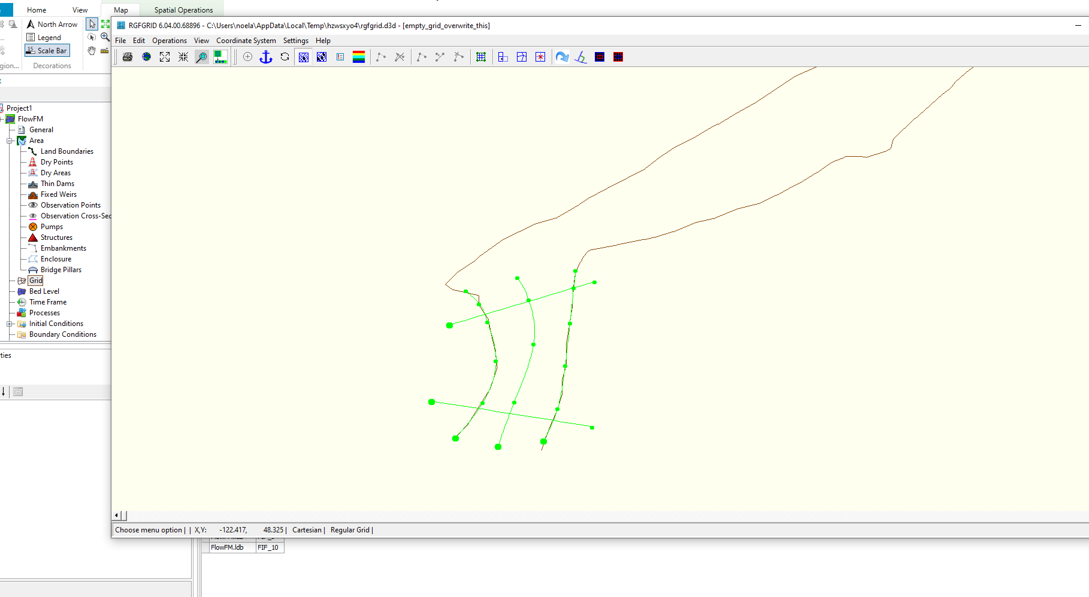Open the Coordinate System menu
The height and width of the screenshot is (597, 1089).
(246, 41)
